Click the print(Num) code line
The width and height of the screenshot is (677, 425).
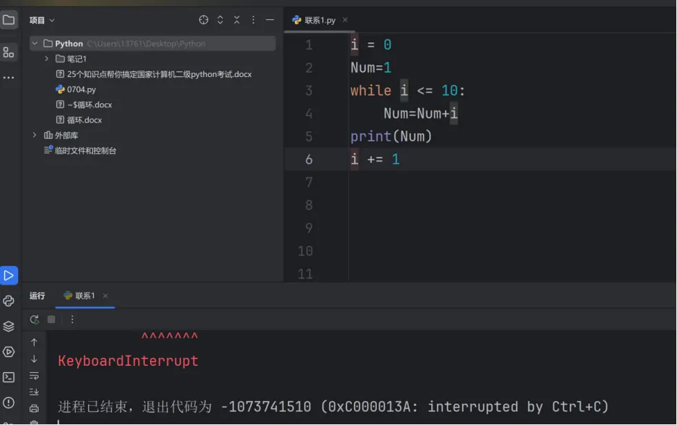tap(391, 137)
